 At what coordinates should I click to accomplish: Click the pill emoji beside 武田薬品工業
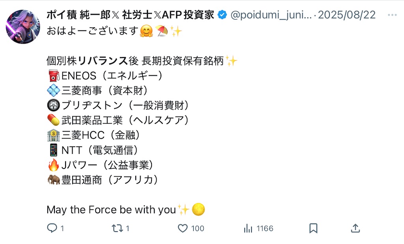(53, 120)
